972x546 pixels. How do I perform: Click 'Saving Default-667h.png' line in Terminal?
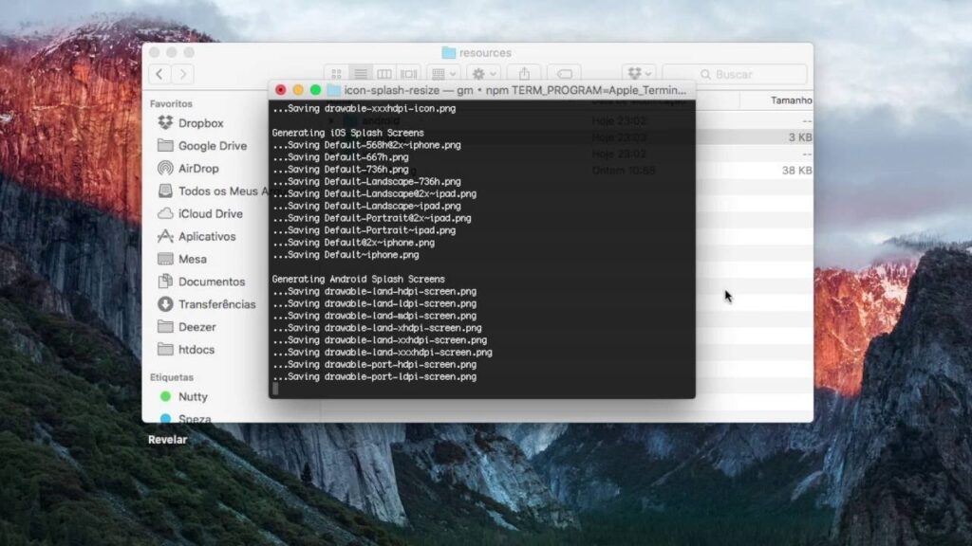coord(341,157)
